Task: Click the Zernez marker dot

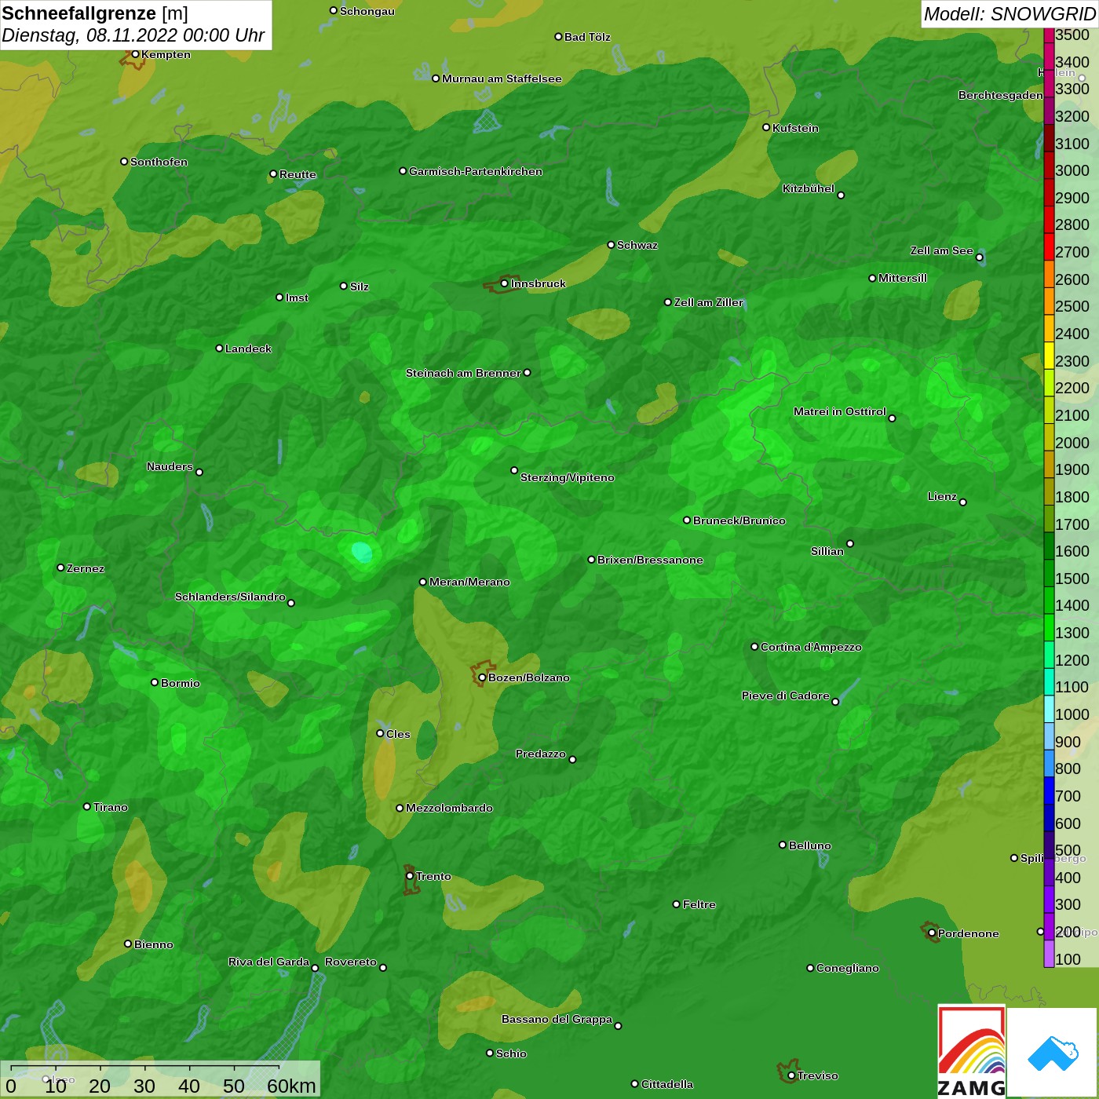Action: (x=60, y=568)
